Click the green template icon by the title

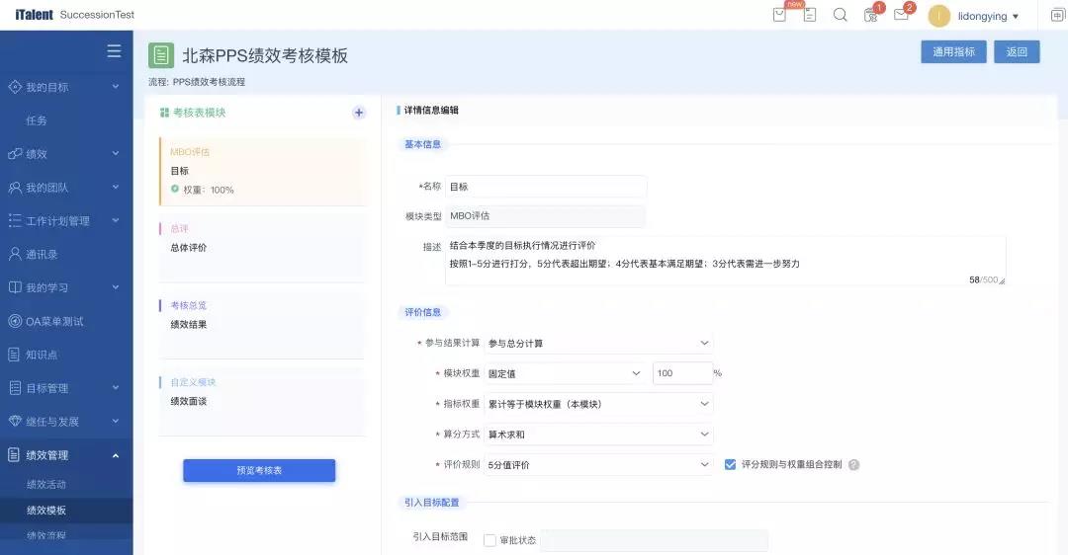coord(161,55)
